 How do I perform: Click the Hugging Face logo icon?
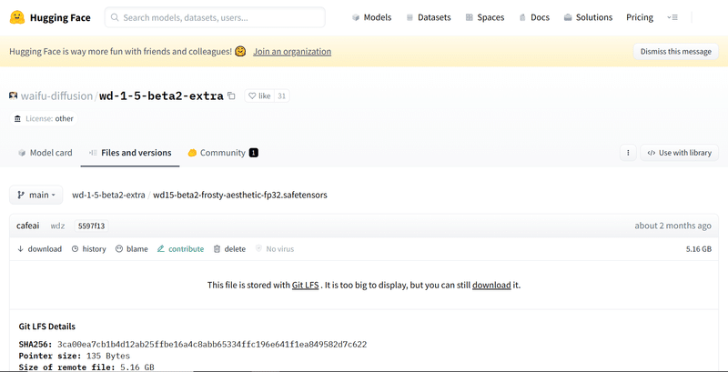pos(17,17)
